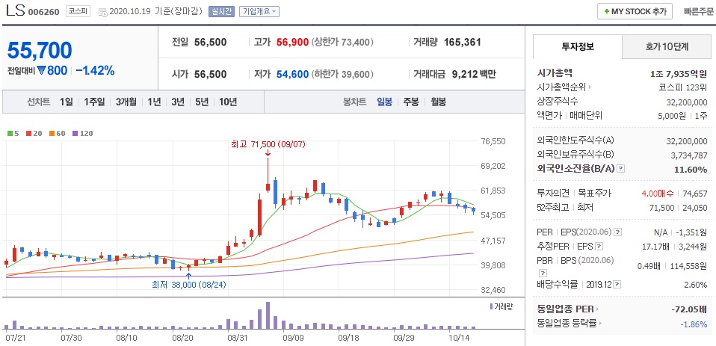Image resolution: width=716 pixels, height=346 pixels.
Task: Click the 외국인보유주식수 value 3,734,787
Action: click(x=689, y=155)
